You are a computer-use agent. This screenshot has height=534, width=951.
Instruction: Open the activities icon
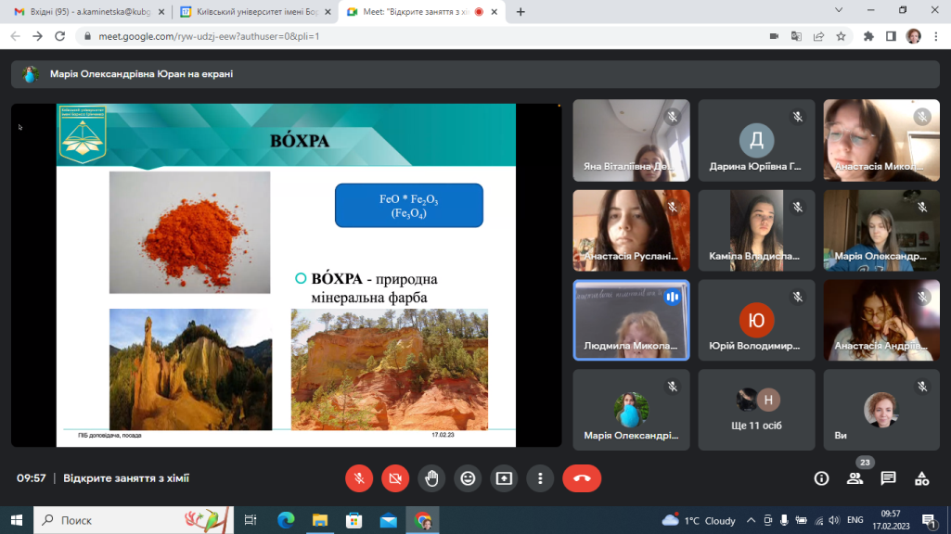click(922, 478)
